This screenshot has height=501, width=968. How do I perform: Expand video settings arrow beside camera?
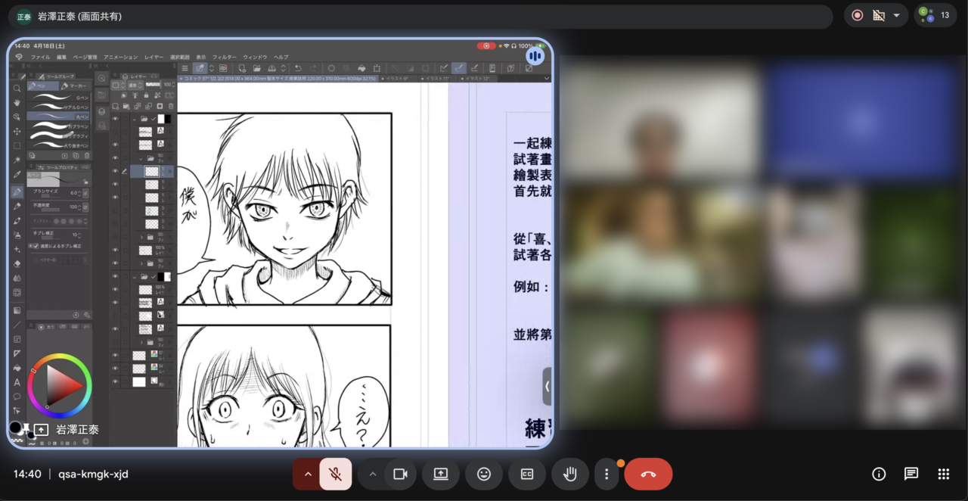(372, 474)
